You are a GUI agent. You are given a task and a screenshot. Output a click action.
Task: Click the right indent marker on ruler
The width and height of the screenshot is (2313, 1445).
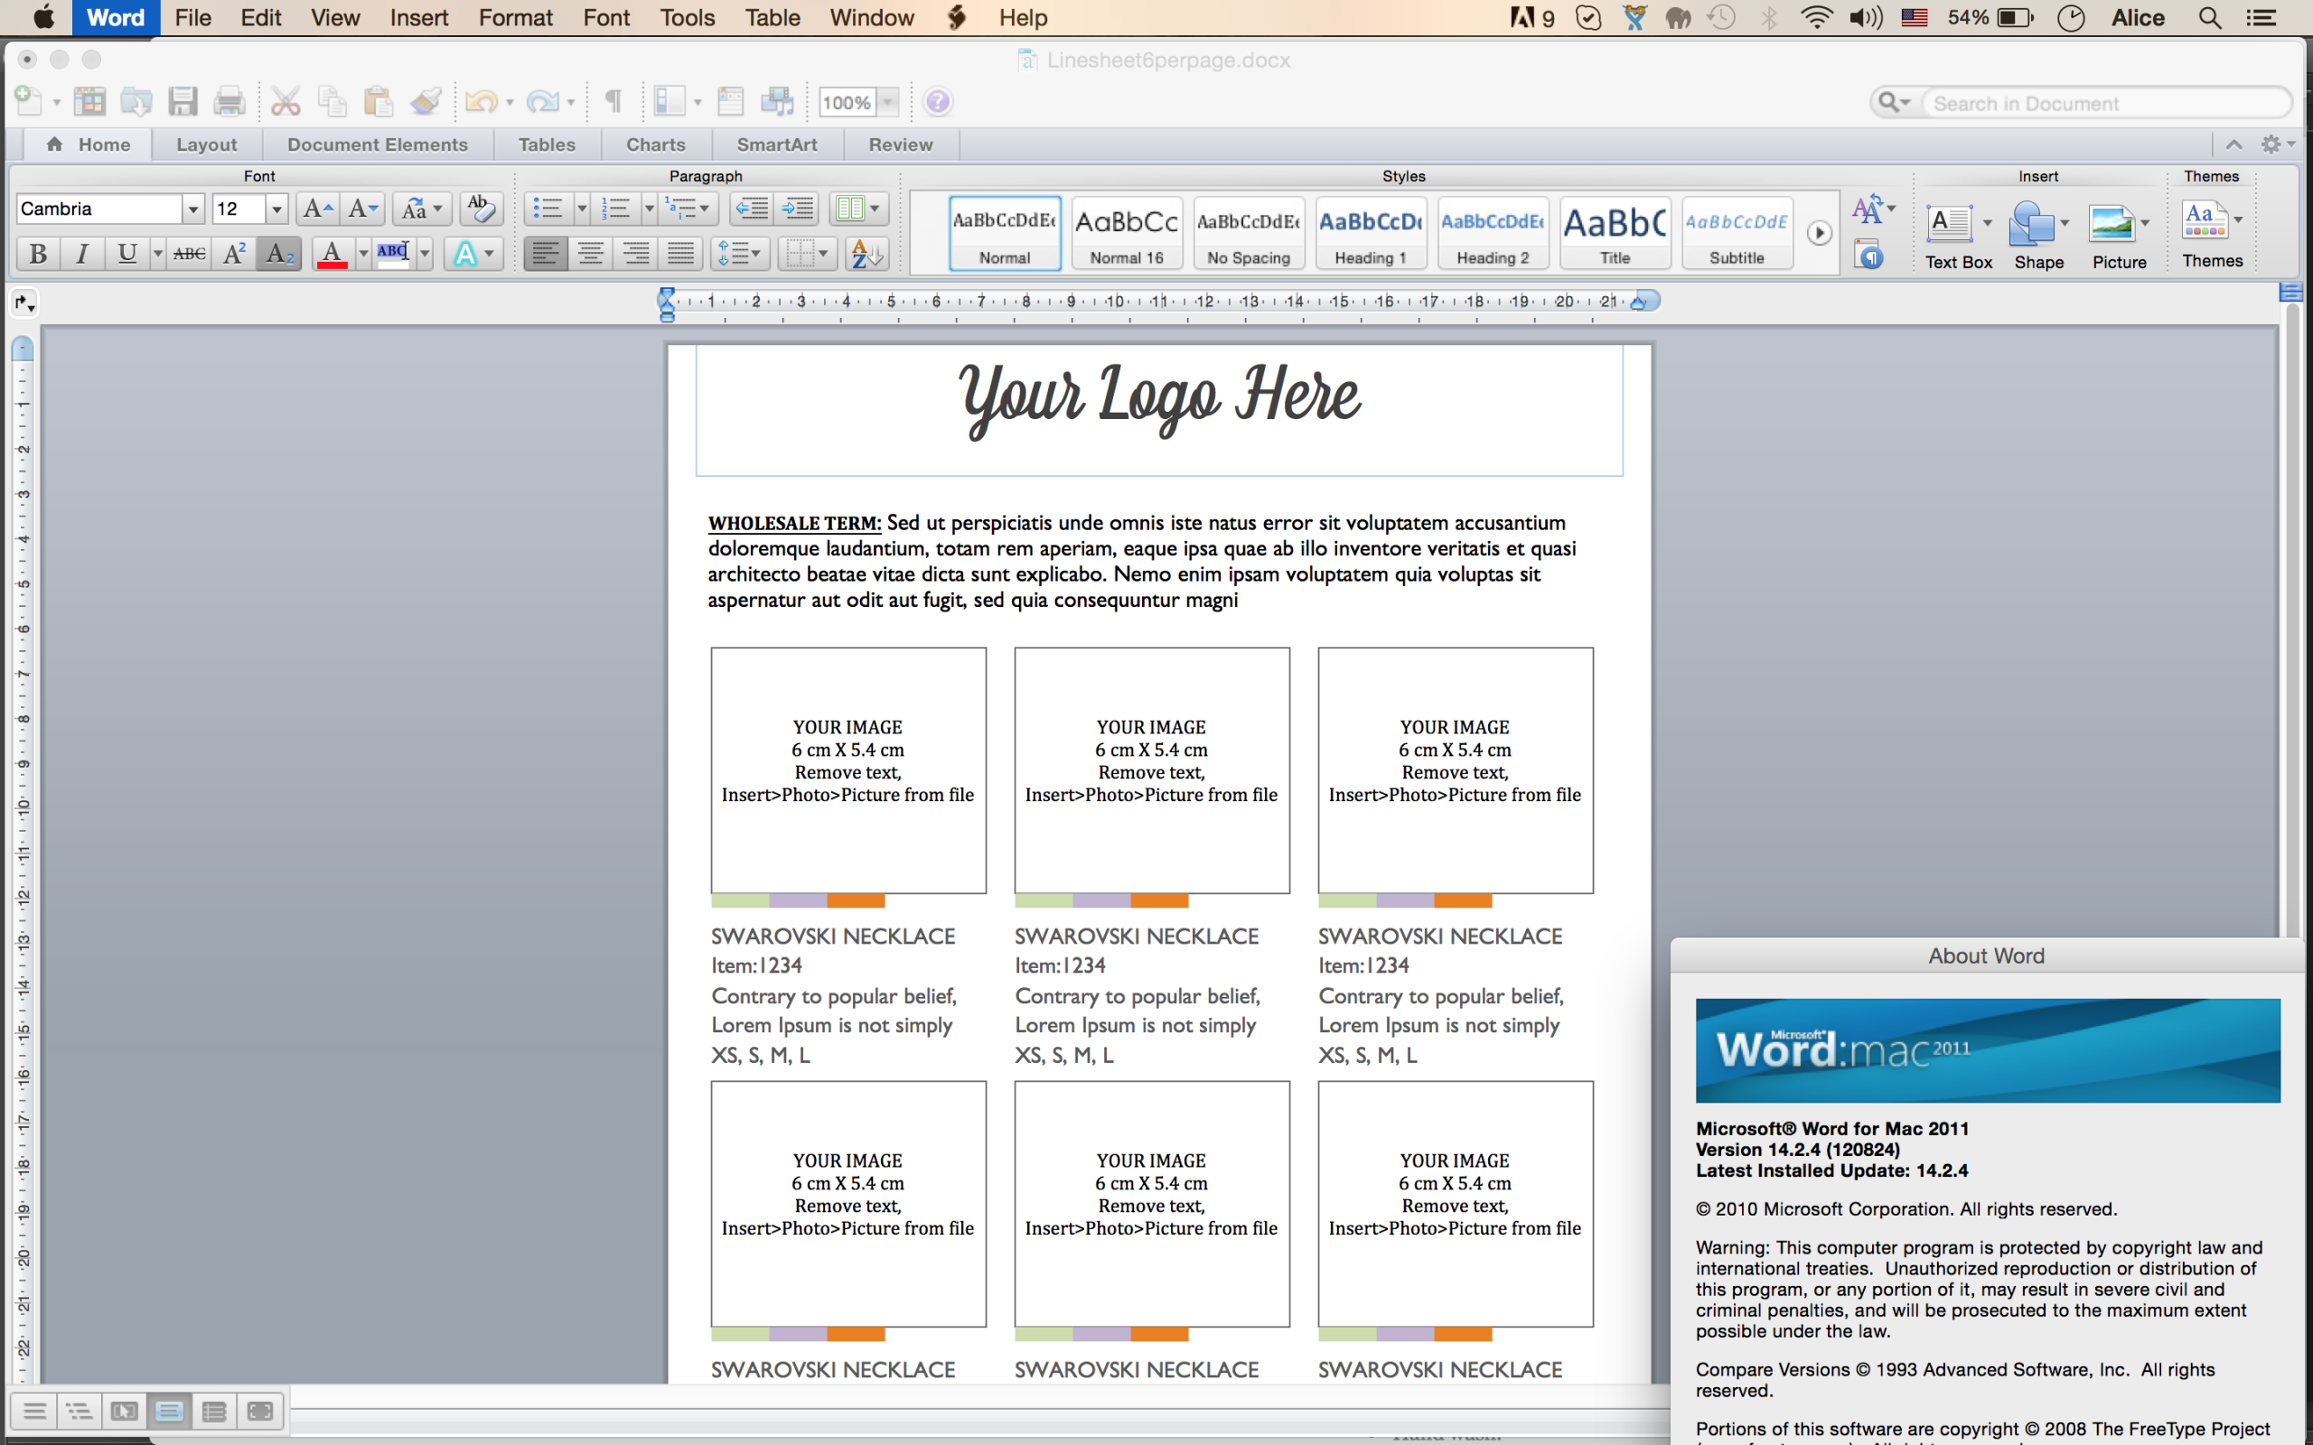point(1638,302)
